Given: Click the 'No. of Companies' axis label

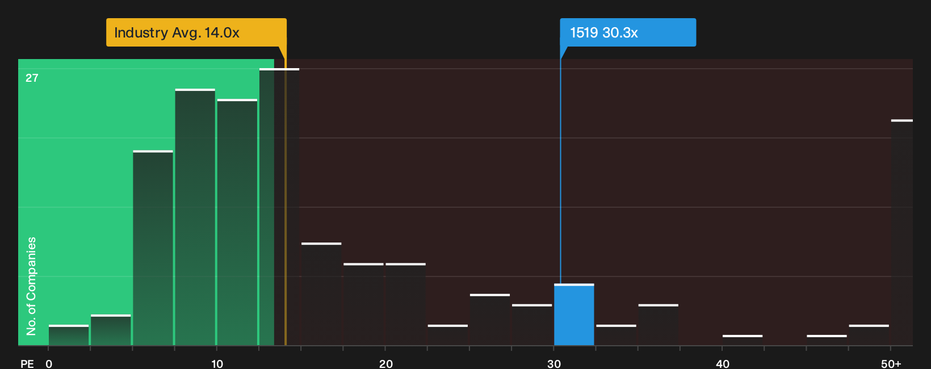Looking at the screenshot, I should (31, 286).
